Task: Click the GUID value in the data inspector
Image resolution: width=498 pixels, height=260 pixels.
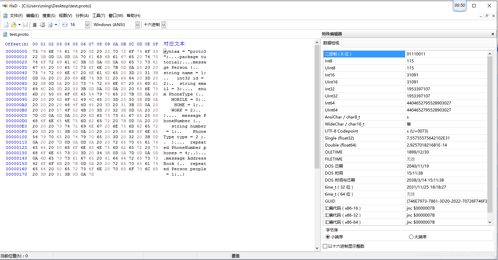Action: coord(447,201)
